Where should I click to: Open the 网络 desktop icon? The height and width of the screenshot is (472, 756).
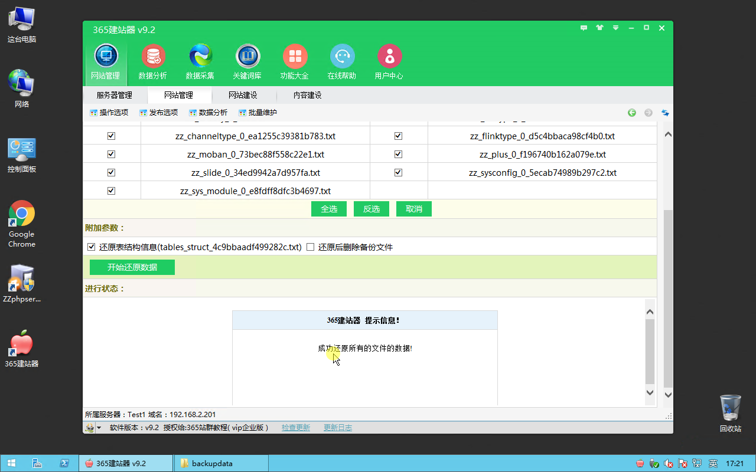[x=21, y=88]
